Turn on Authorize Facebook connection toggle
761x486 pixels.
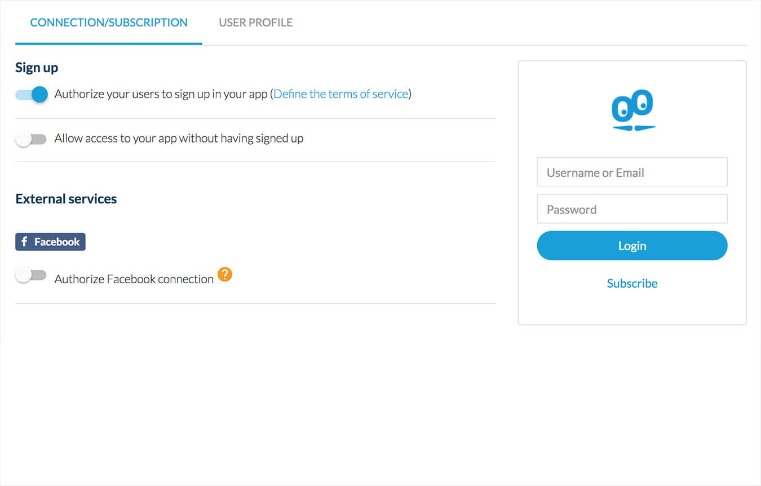coord(31,275)
